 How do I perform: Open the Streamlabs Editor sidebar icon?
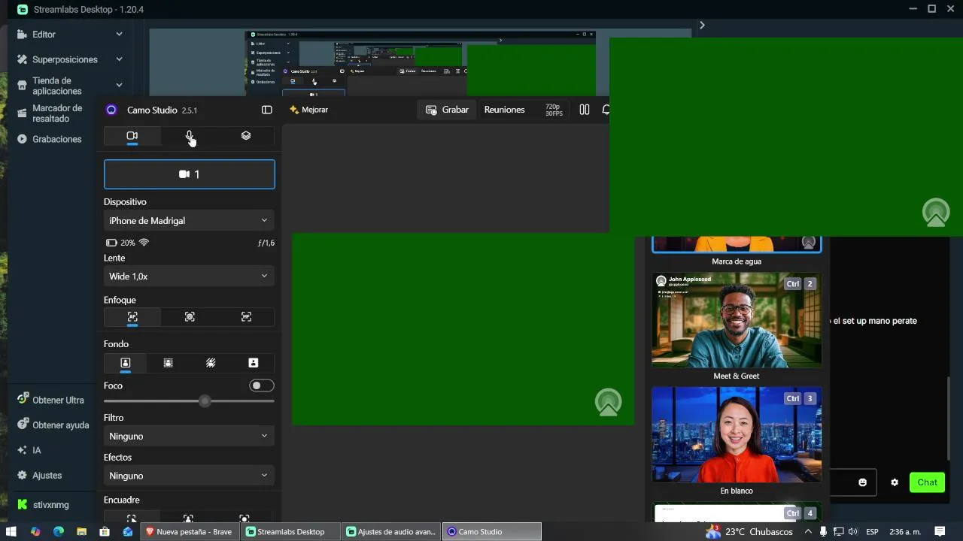pos(22,35)
